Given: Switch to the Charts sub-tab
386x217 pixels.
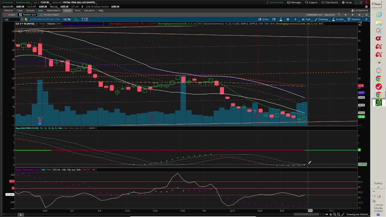Looking at the screenshot, I should [10, 15].
